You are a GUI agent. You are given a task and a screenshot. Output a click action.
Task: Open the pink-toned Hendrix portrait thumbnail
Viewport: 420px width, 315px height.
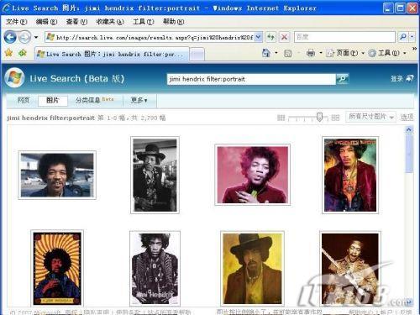pyautogui.click(x=252, y=175)
